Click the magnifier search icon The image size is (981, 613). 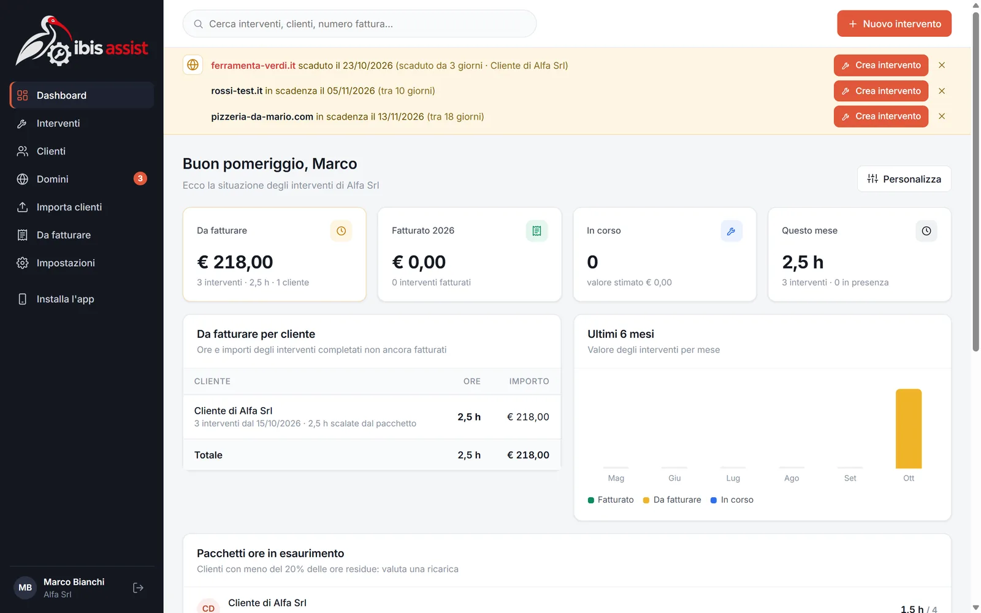(198, 24)
